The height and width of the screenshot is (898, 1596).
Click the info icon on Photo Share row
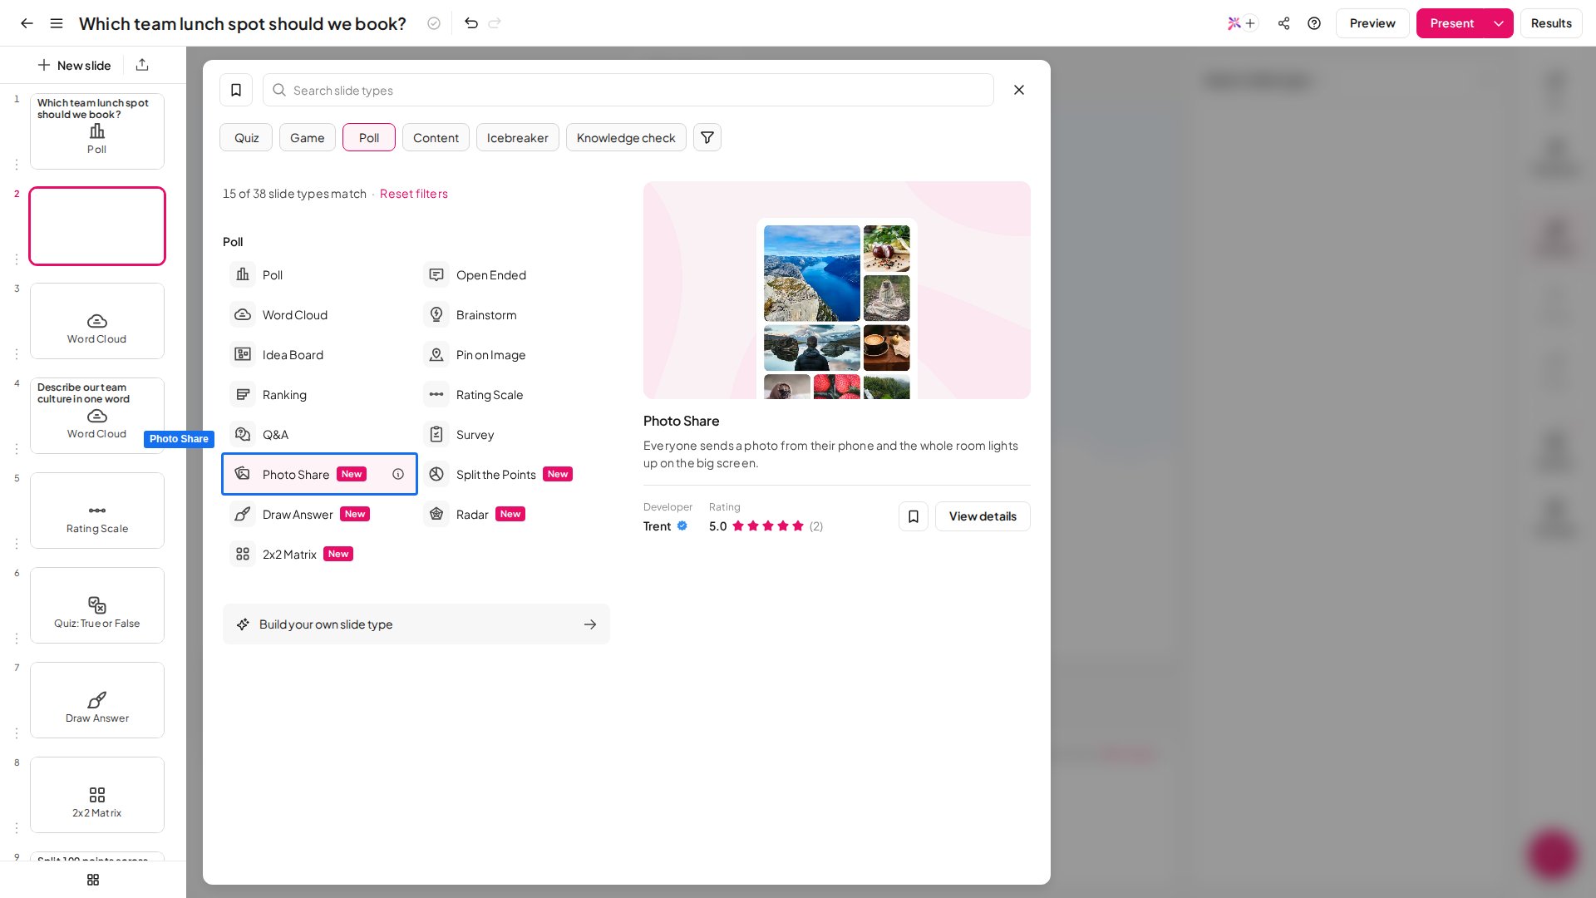[398, 474]
